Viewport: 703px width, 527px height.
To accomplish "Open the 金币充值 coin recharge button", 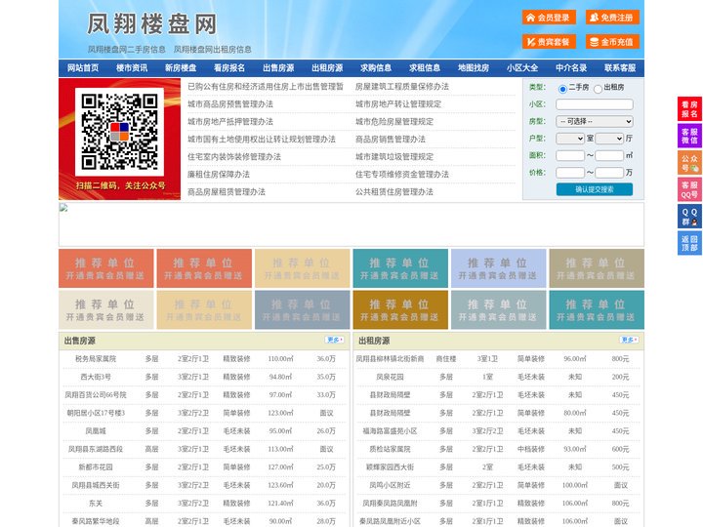I will [x=612, y=42].
